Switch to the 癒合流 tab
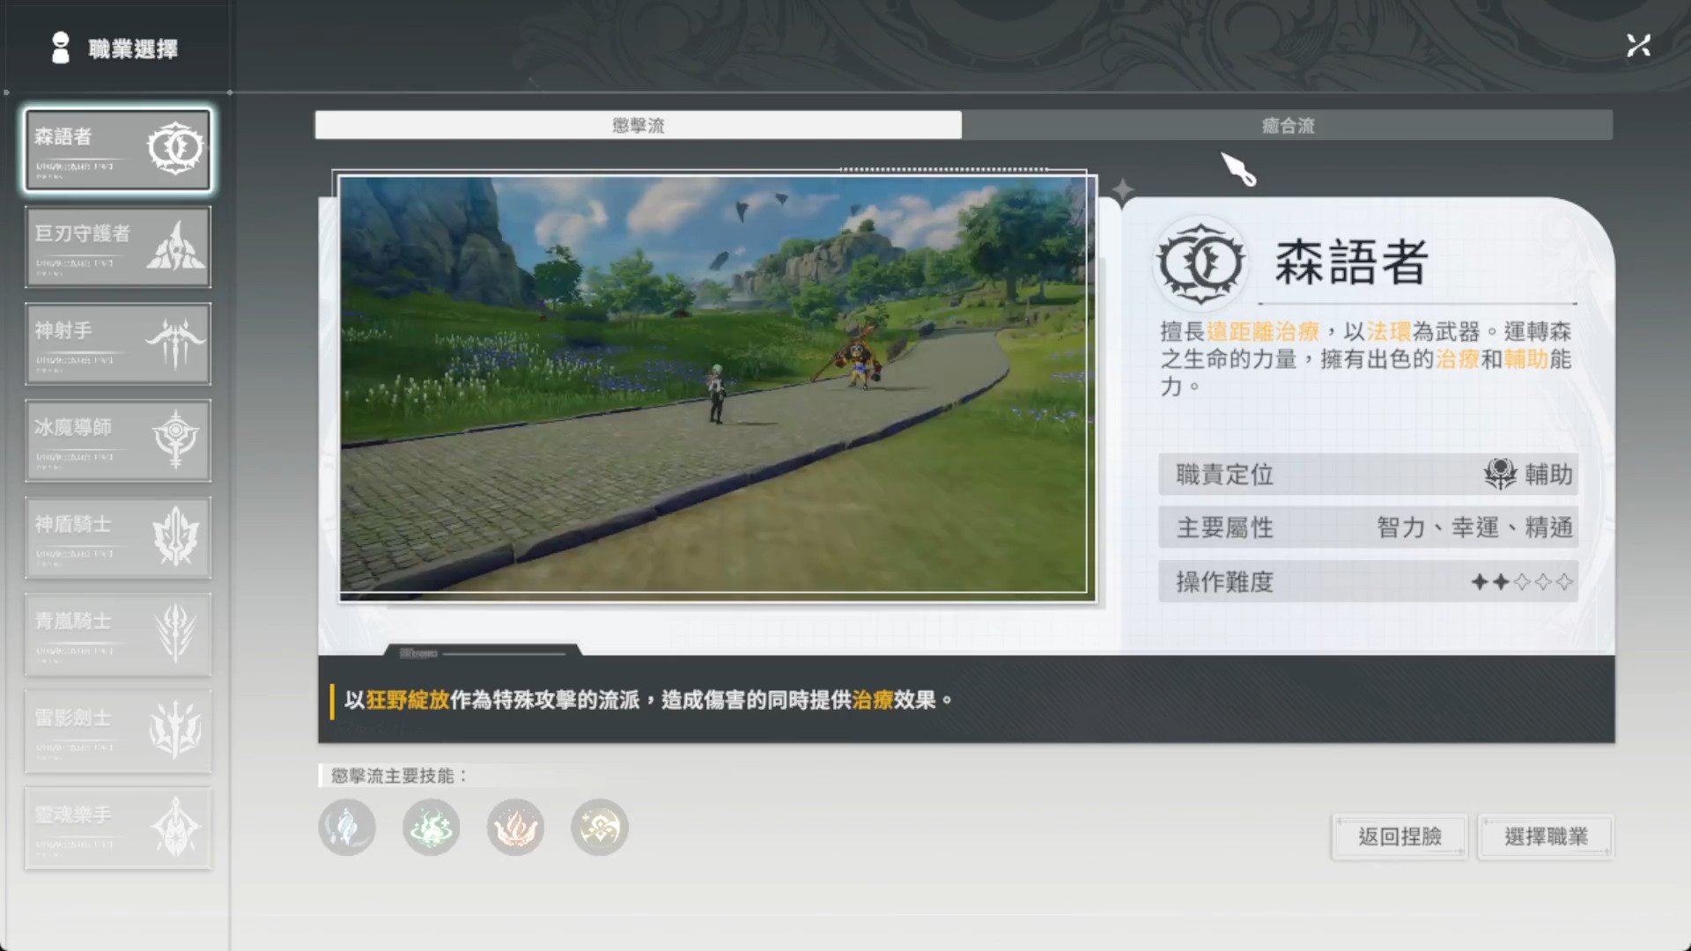 click(x=1287, y=125)
